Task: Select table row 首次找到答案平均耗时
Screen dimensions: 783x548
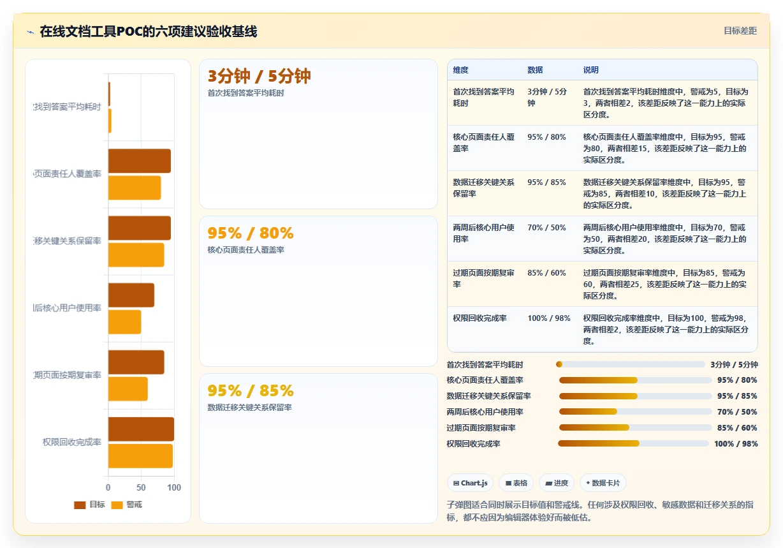Action: tap(603, 103)
